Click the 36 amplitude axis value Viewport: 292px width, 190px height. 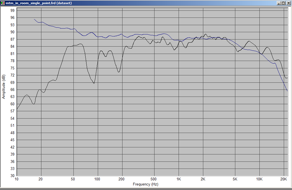click(12, 161)
